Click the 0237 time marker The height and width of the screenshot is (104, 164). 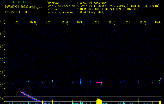coord(112,22)
